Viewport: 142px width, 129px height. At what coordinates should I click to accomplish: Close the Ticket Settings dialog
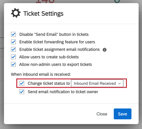102,114
